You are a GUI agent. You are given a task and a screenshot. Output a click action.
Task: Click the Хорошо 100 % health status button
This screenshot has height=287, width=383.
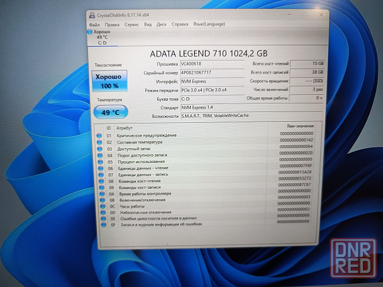[x=110, y=81]
